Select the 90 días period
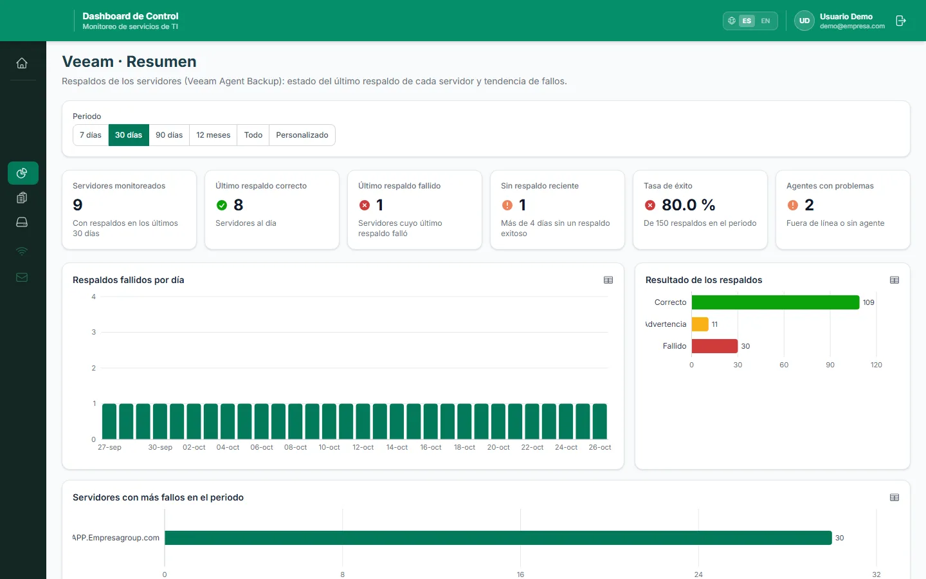The image size is (926, 579). point(169,135)
